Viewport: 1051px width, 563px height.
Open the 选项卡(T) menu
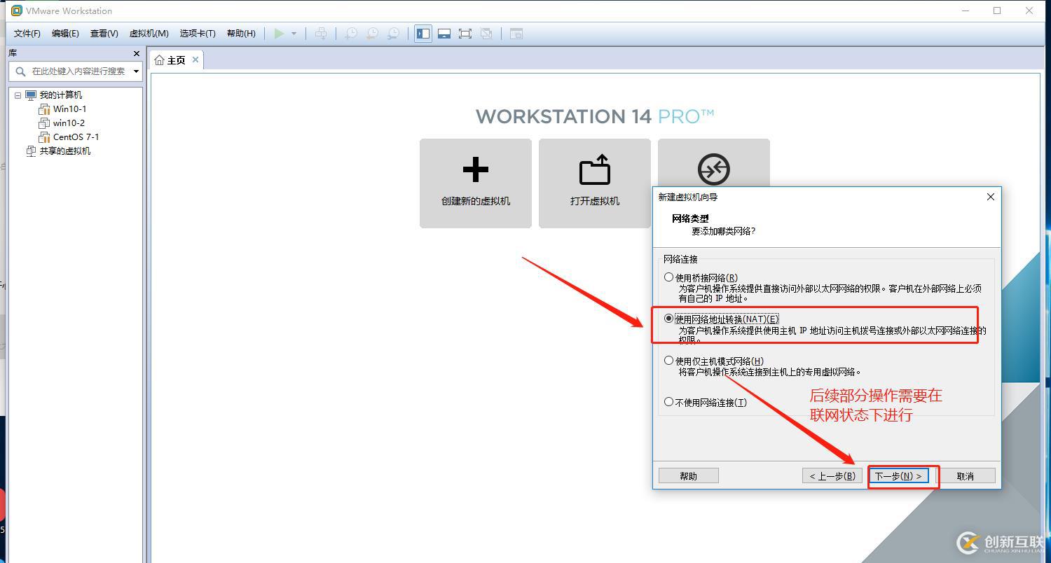pyautogui.click(x=198, y=34)
